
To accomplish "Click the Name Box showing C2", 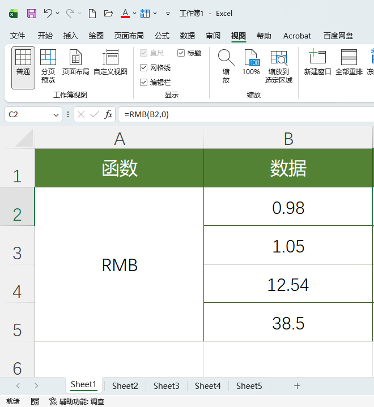I will (29, 114).
